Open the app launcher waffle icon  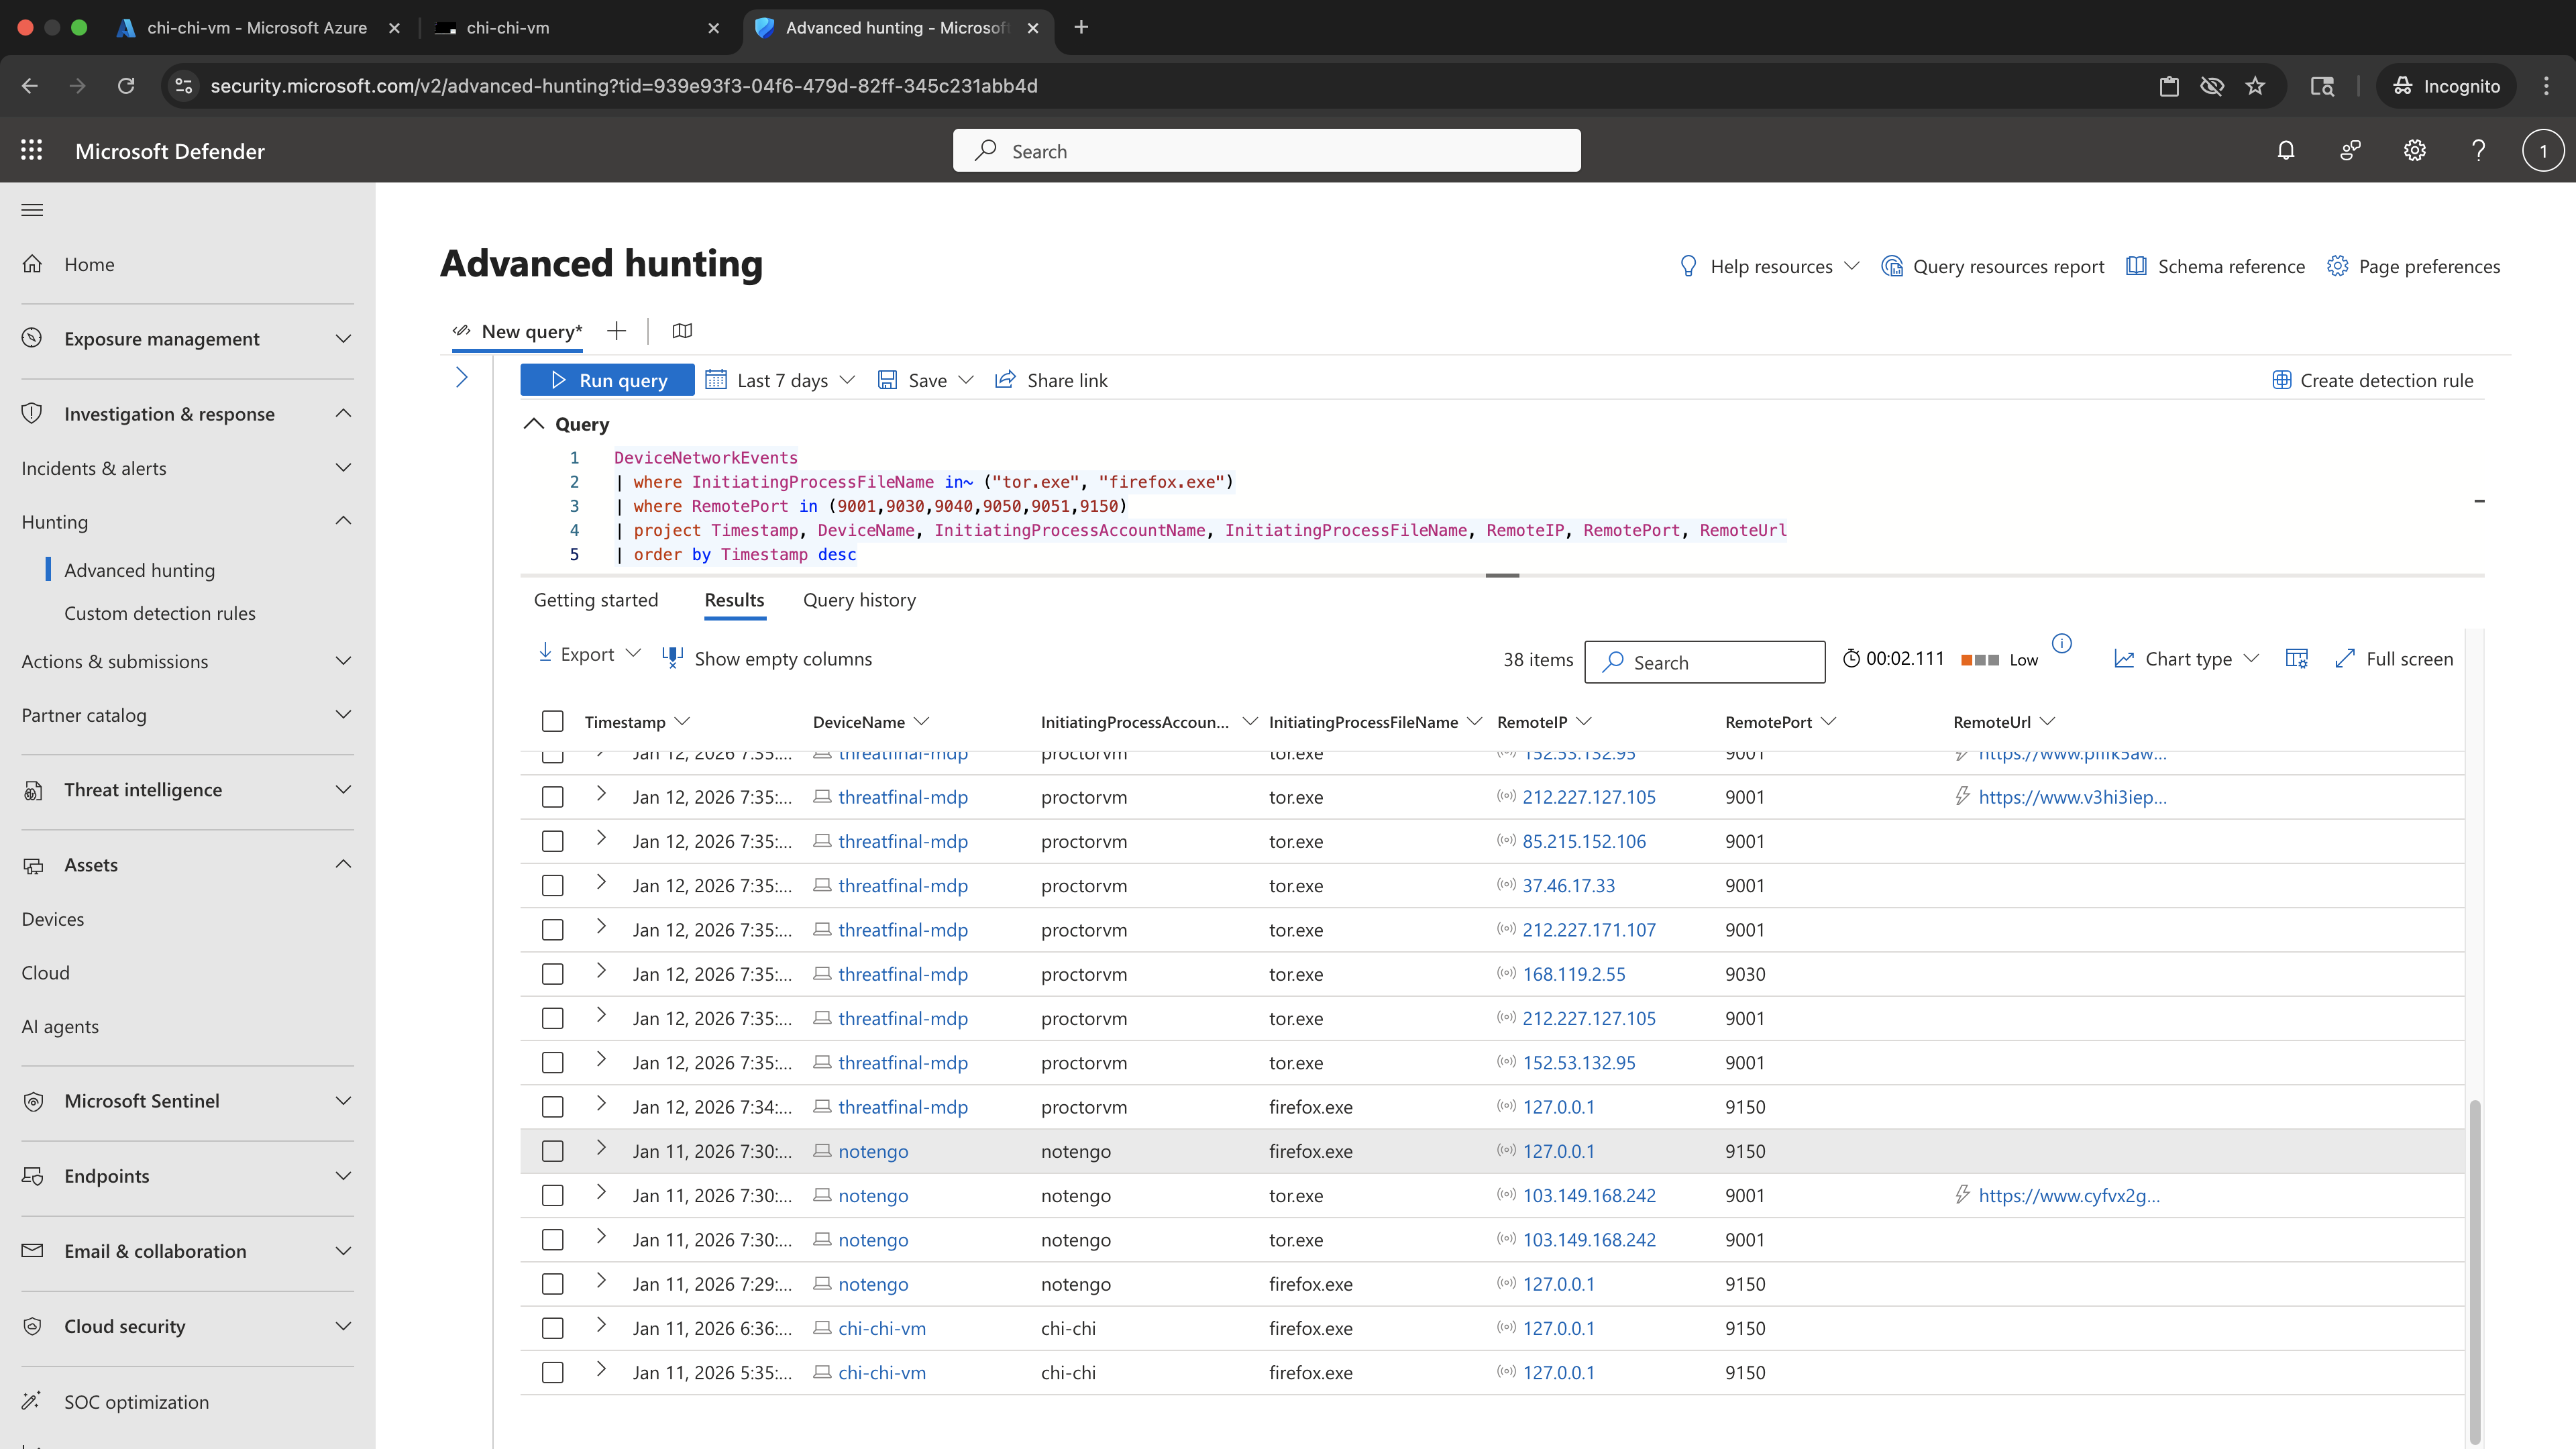coord(32,150)
